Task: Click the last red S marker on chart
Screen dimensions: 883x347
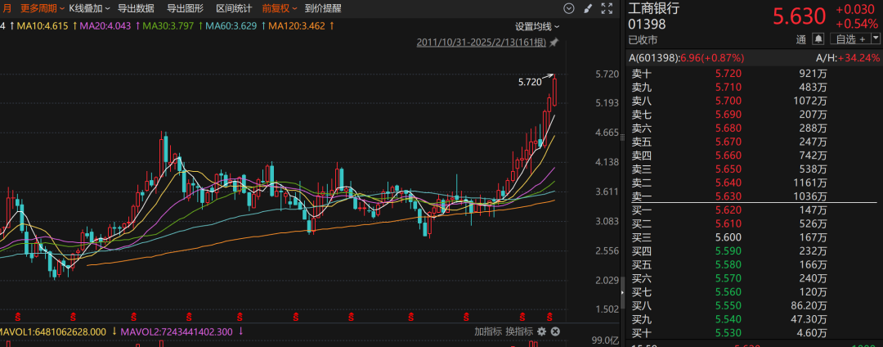Action: click(x=551, y=314)
